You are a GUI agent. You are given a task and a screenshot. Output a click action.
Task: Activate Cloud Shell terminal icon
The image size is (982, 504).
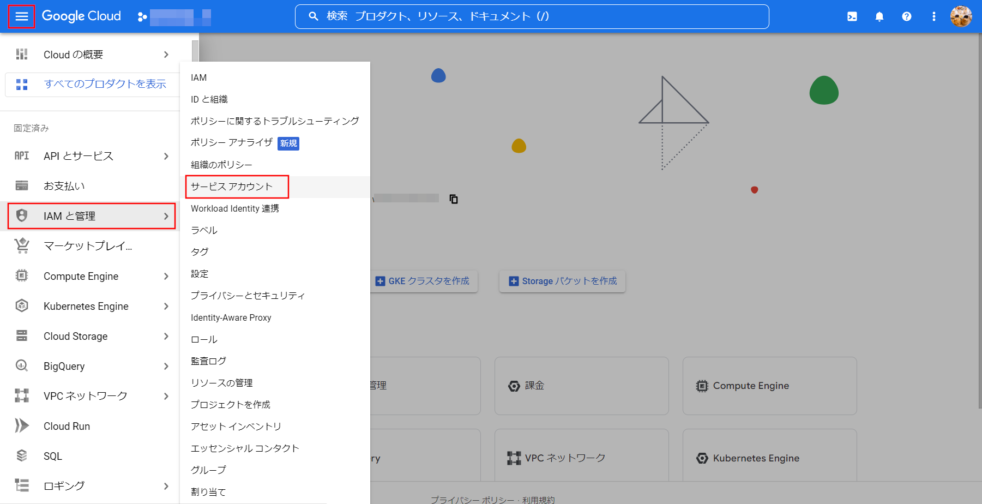(852, 16)
